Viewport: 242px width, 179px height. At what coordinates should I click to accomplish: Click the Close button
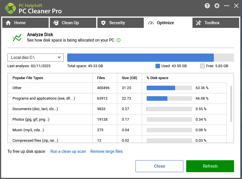click(x=159, y=166)
